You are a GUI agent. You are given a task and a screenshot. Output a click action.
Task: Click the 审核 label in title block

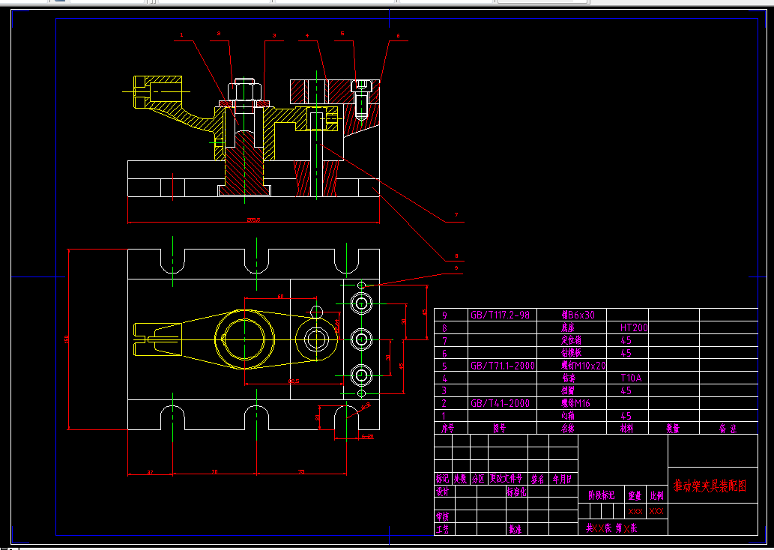442,517
